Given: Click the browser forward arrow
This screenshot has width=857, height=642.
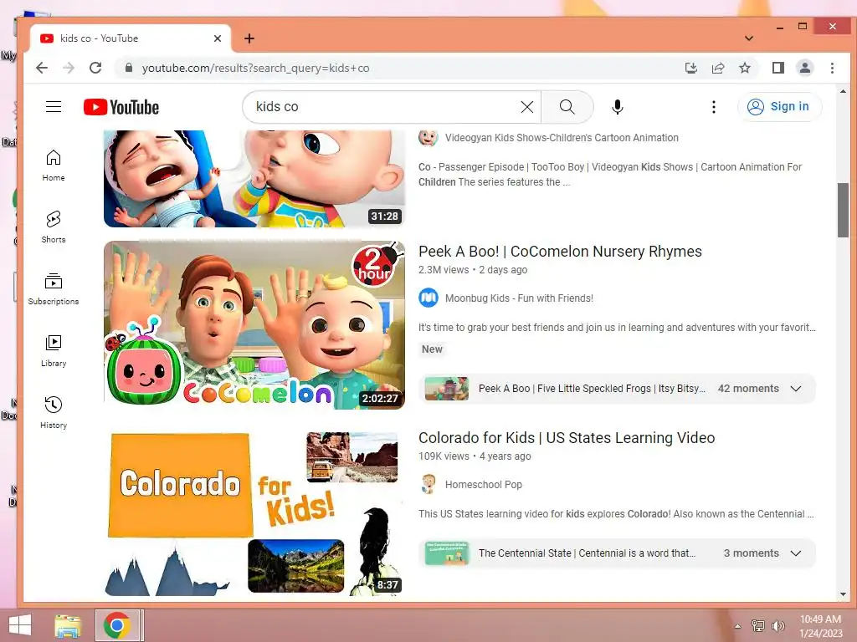Looking at the screenshot, I should click(x=69, y=68).
